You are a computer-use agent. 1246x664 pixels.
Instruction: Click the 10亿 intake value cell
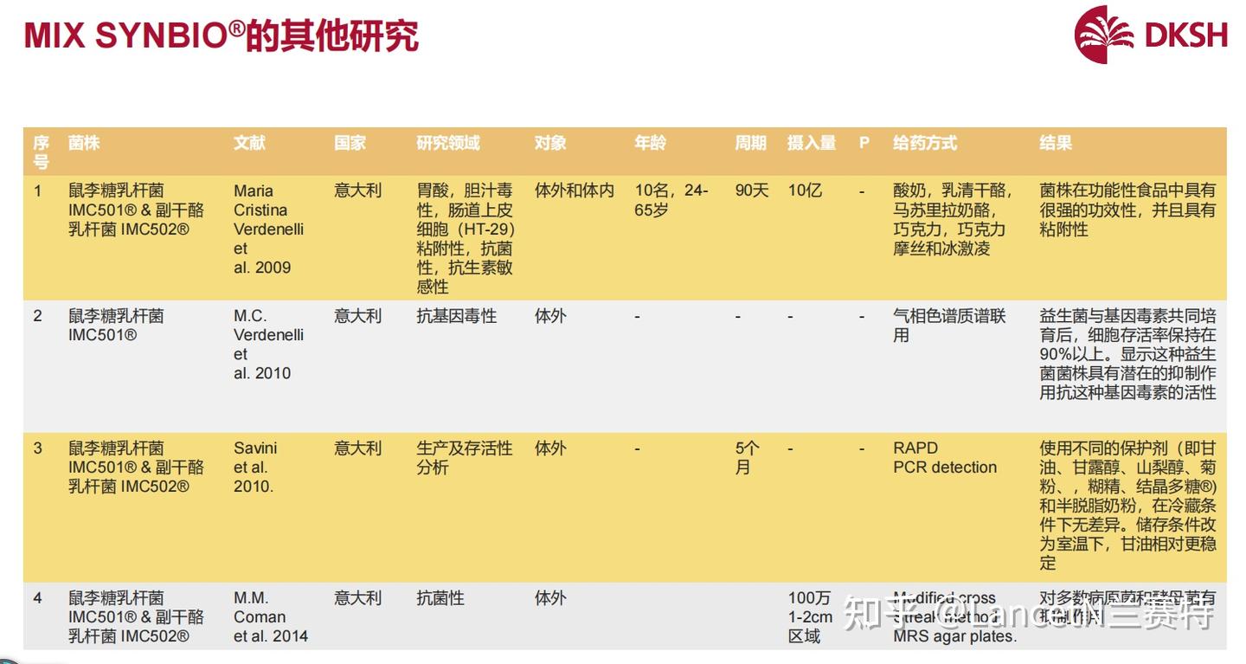pyautogui.click(x=805, y=190)
